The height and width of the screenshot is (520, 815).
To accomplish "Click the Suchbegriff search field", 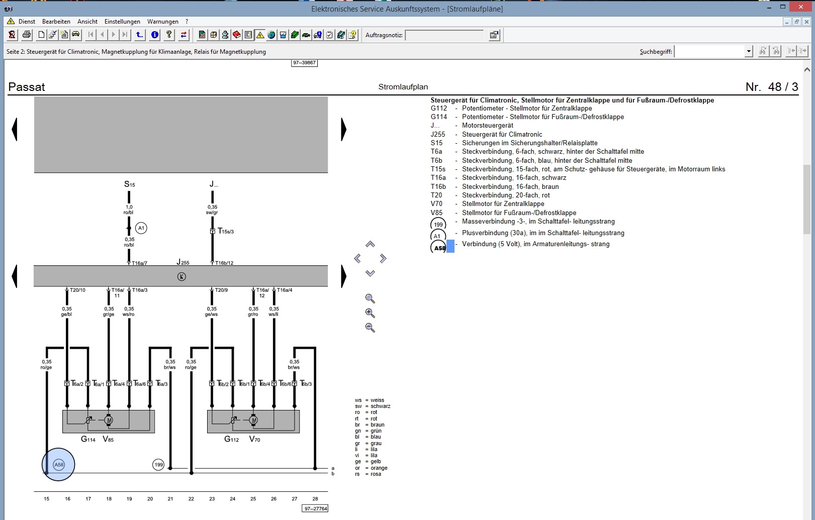I will [709, 51].
